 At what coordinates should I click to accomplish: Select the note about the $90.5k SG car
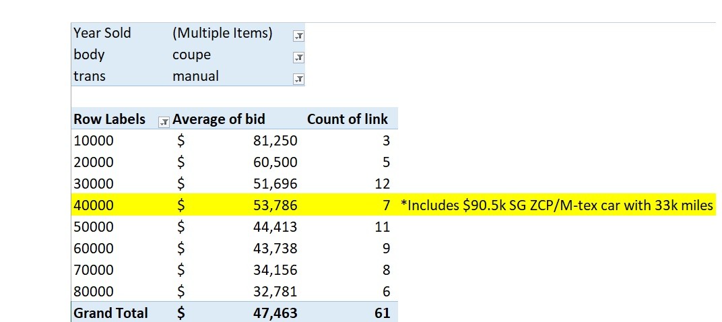click(x=556, y=205)
